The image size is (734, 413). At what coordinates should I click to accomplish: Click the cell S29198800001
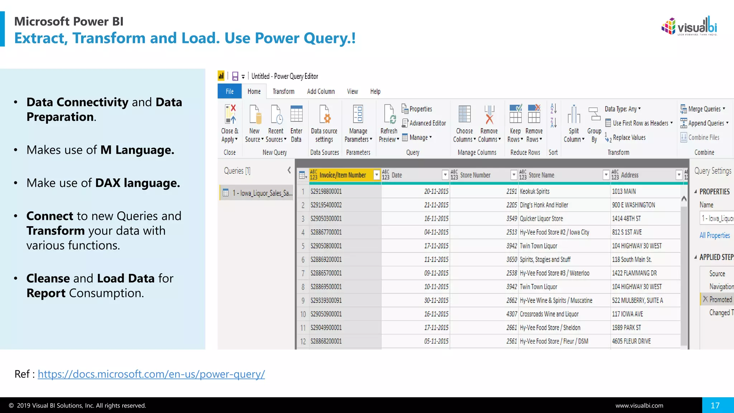345,191
